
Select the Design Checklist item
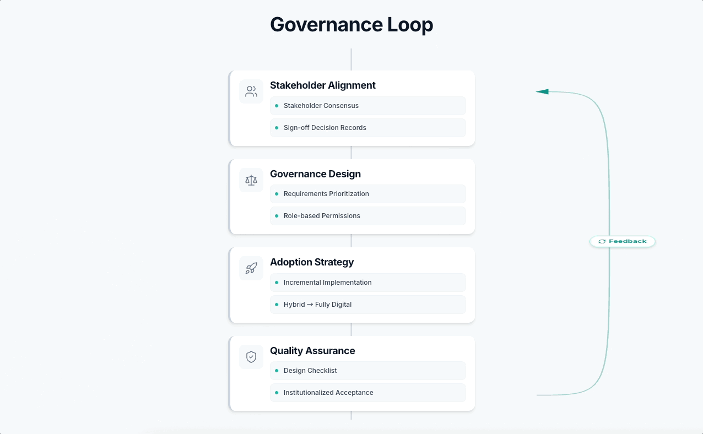click(367, 371)
